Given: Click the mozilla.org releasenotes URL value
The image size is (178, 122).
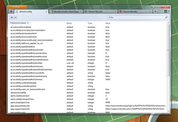Looking at the screenshot, I should [x=136, y=106].
